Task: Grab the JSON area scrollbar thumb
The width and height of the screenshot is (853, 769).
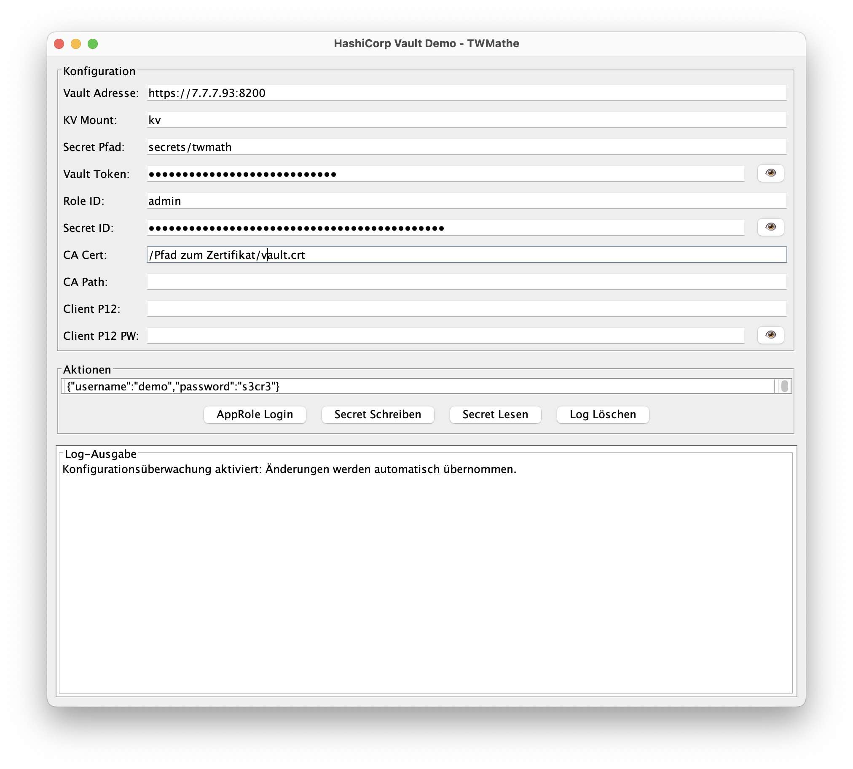Action: [784, 386]
